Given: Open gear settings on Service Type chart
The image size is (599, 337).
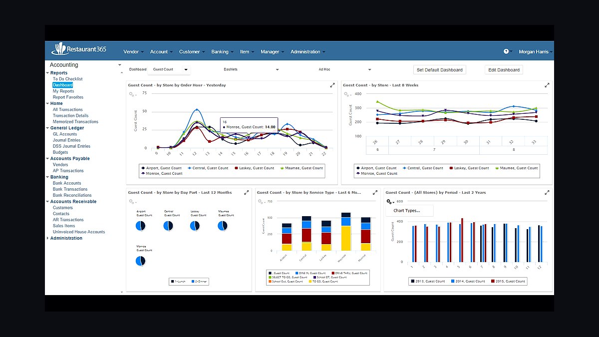Looking at the screenshot, I should click(261, 201).
